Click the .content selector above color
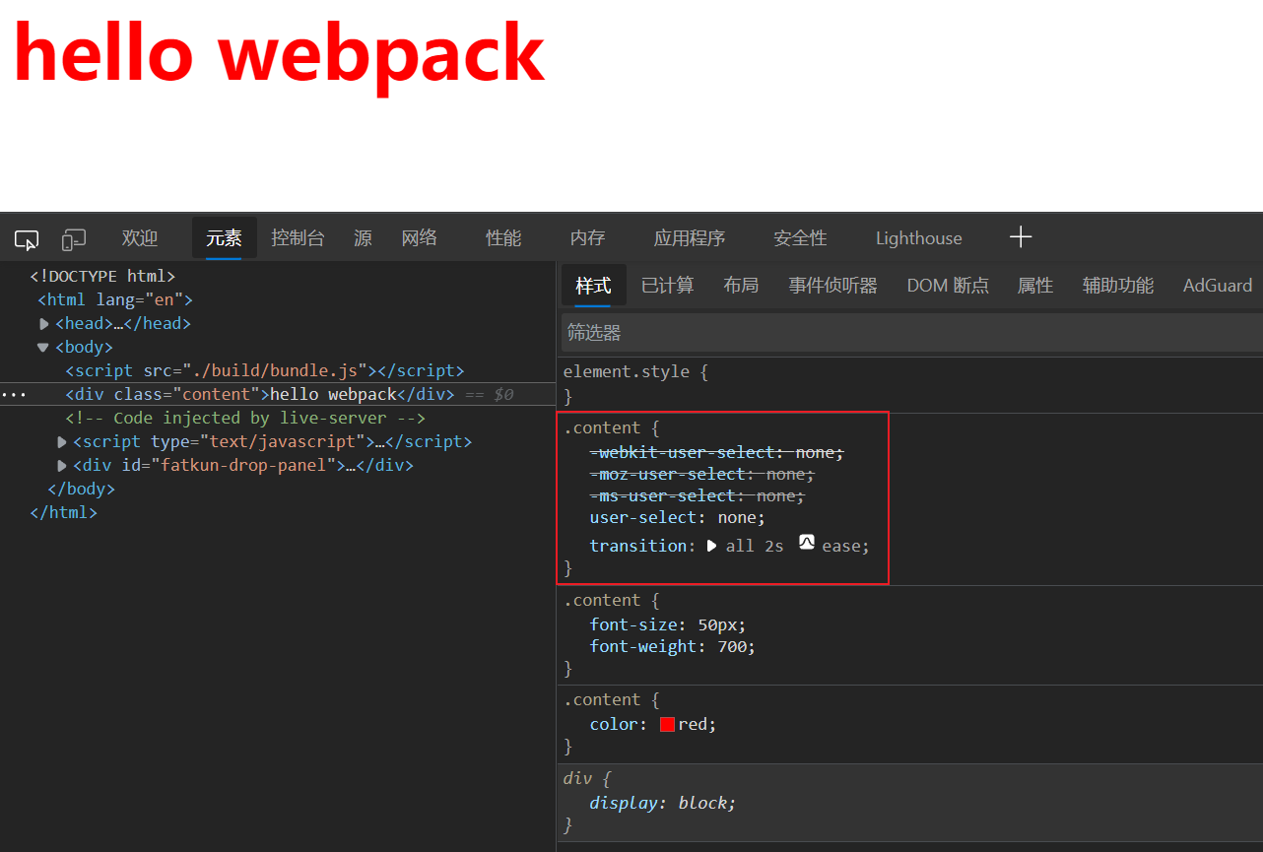This screenshot has height=852, width=1263. [x=602, y=700]
